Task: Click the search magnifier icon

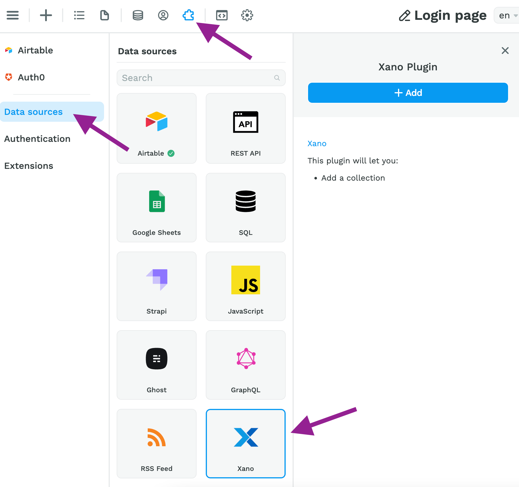Action: click(277, 78)
